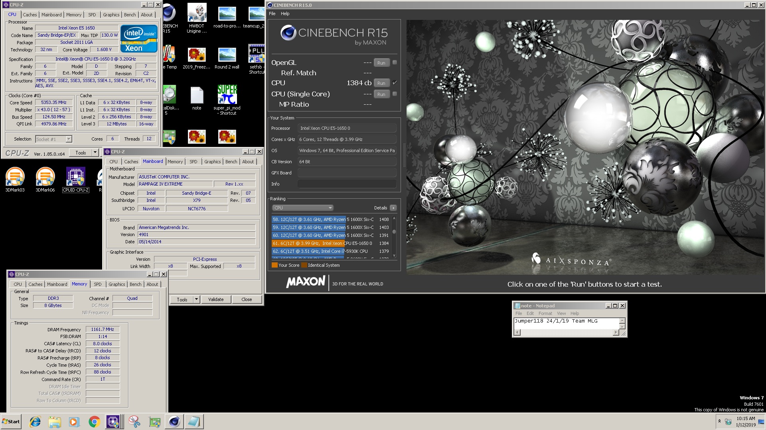Open the Edit menu in Notepad

530,313
